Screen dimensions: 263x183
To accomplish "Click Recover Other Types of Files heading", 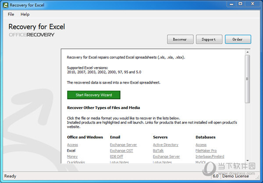I will point(103,108).
